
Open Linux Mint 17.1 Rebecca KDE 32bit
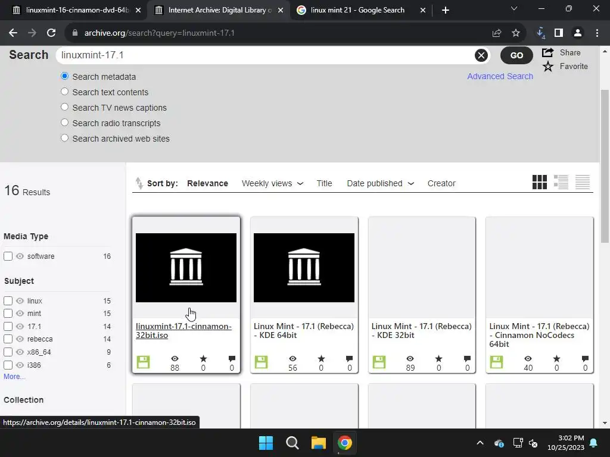tap(421, 331)
